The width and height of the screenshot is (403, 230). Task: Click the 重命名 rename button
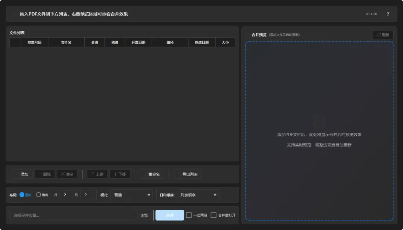pos(152,174)
